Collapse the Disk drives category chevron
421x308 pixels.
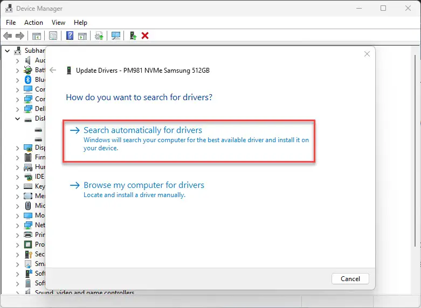[x=17, y=118]
